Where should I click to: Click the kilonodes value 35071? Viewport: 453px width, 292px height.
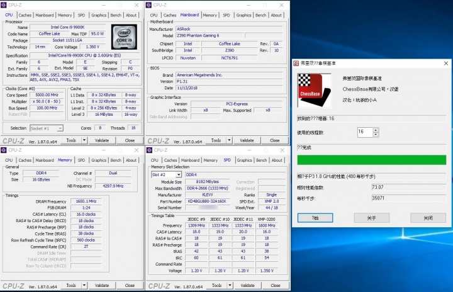pyautogui.click(x=409, y=198)
